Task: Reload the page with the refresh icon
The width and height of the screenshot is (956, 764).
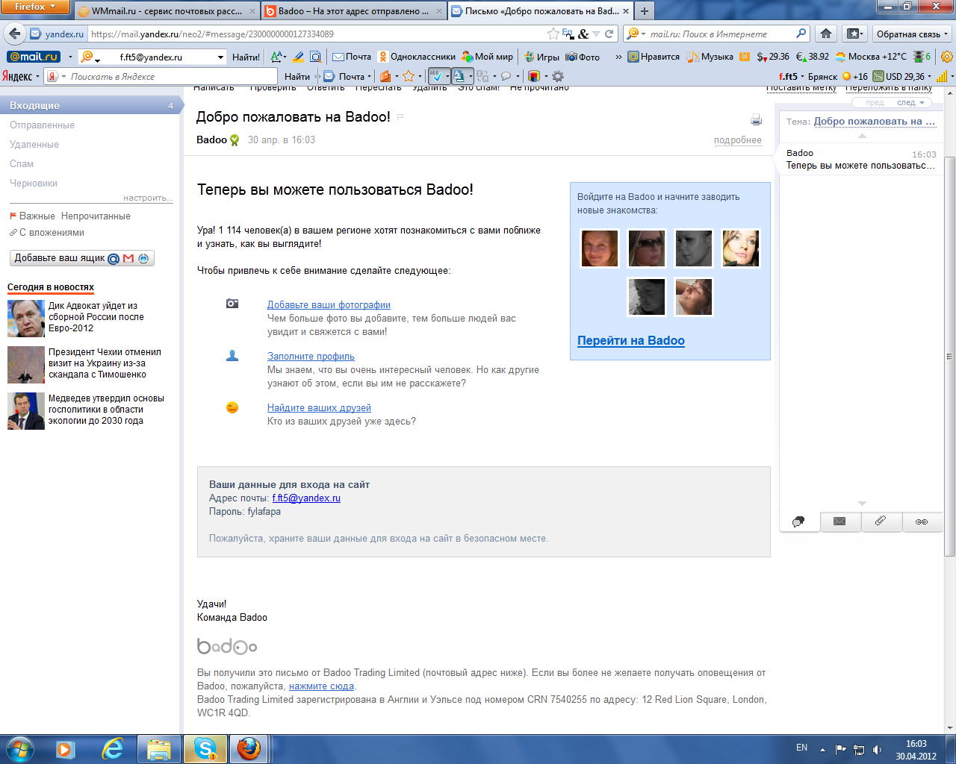Action: 609,34
